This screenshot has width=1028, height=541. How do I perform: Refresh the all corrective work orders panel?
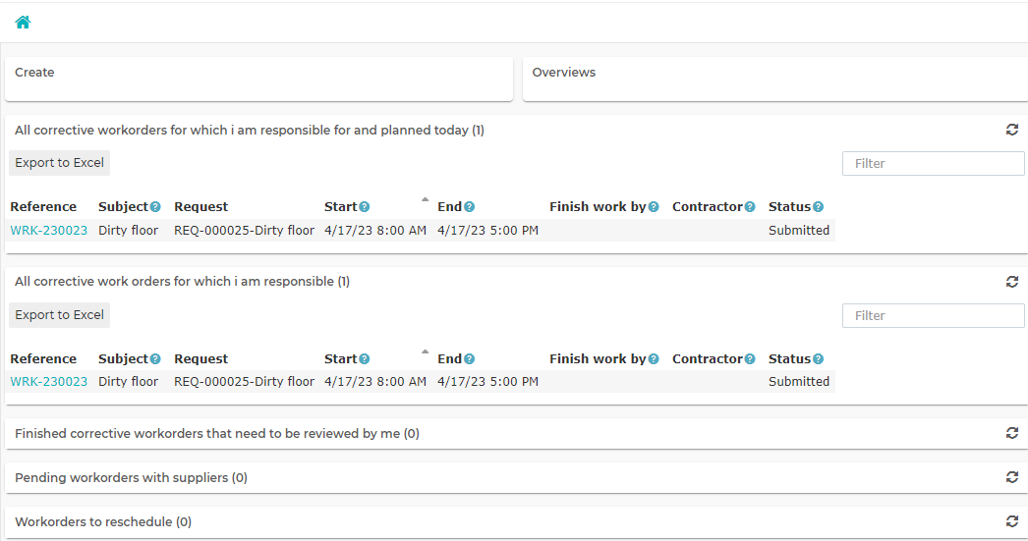1012,282
